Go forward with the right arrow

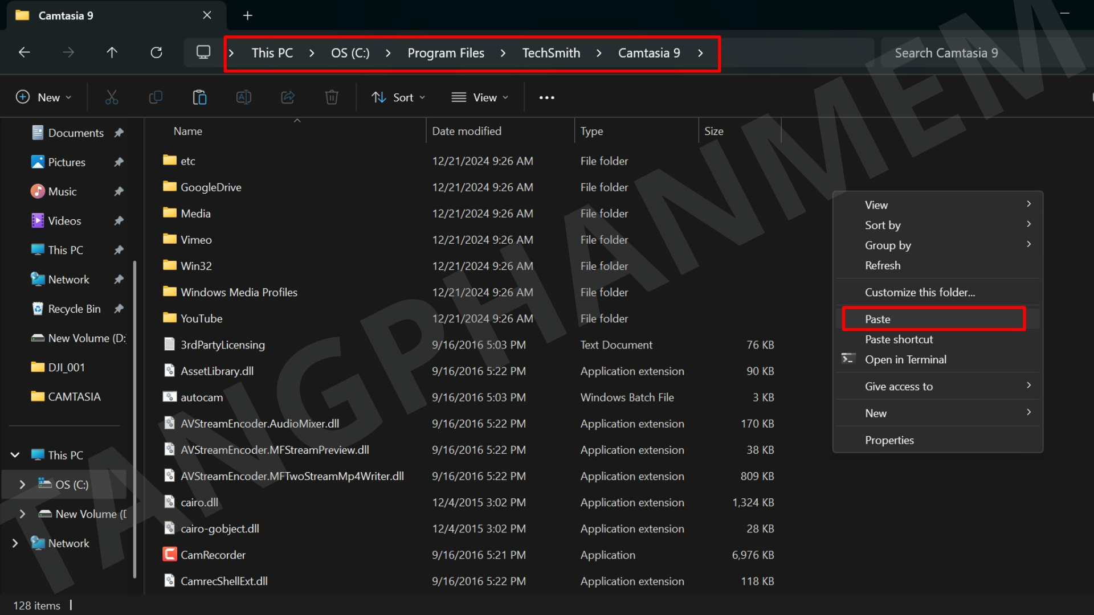click(68, 52)
